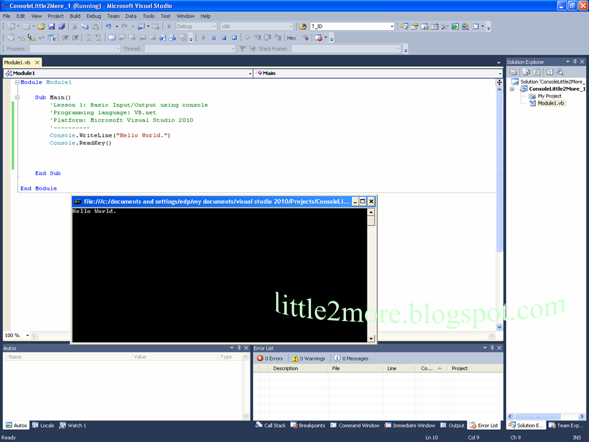Toggle the 0 Messages filter button
This screenshot has height=442, width=589.
pyautogui.click(x=351, y=359)
